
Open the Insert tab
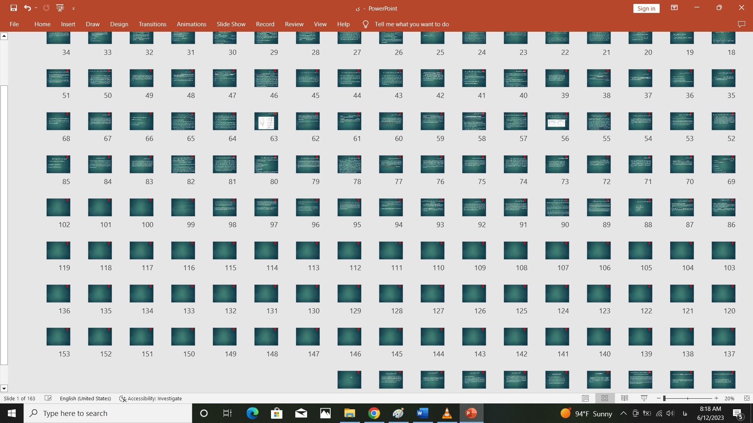(68, 24)
